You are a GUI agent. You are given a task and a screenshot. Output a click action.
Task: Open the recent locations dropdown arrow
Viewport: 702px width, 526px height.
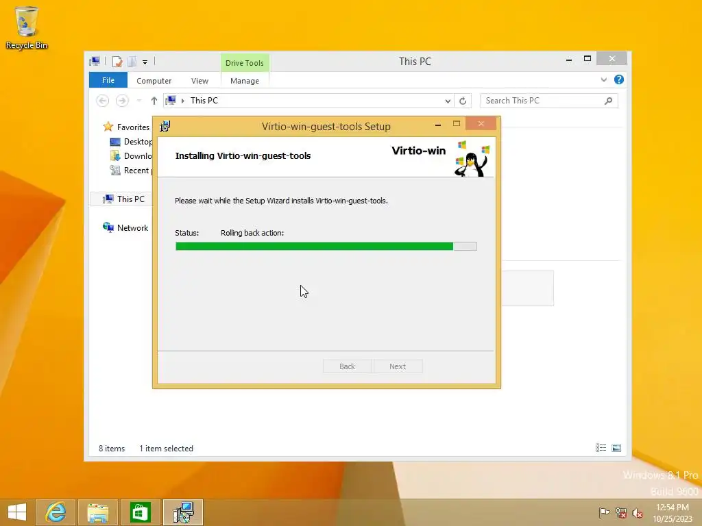click(x=138, y=101)
